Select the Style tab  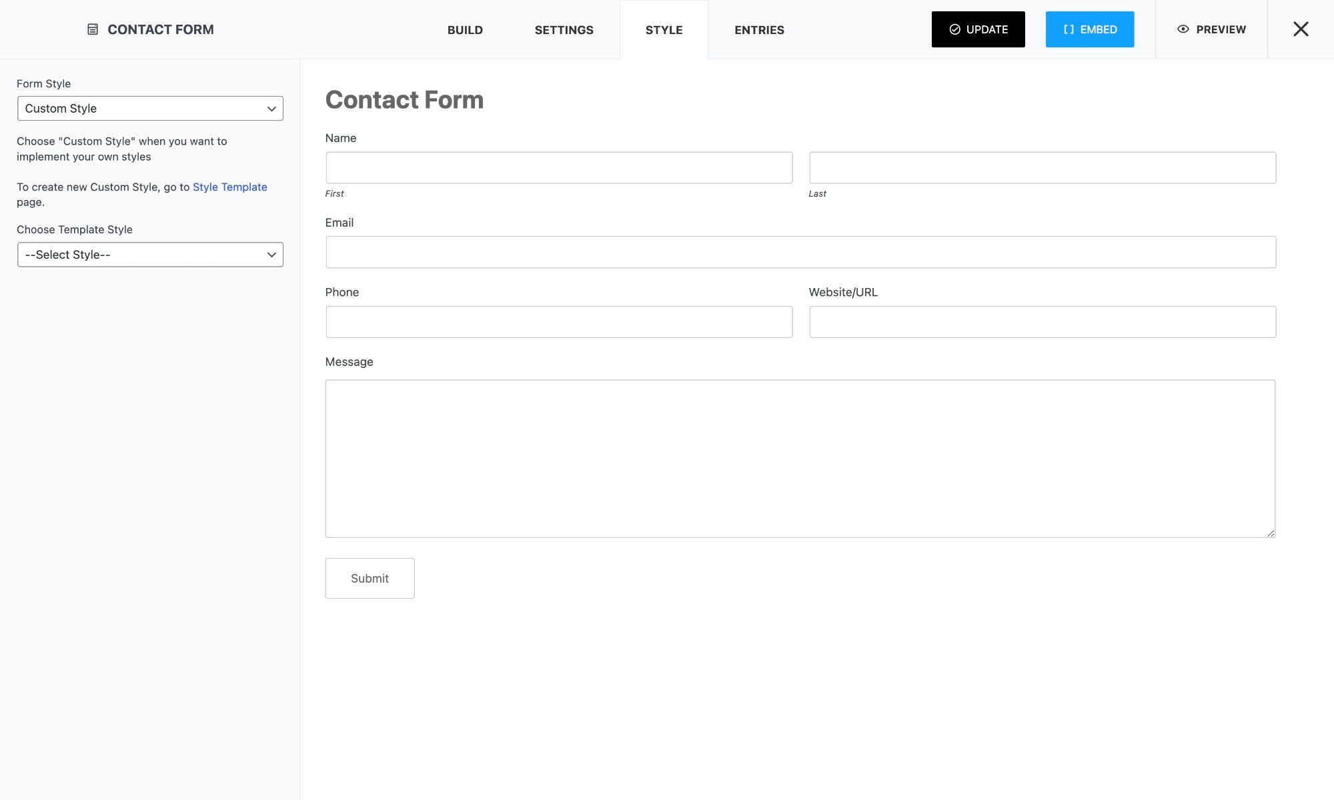pos(664,30)
